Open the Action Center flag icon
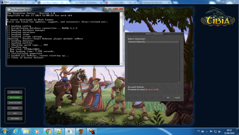 211,131
